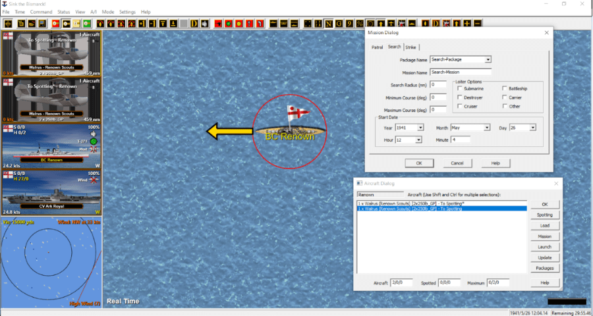Click the green background key icon
This screenshot has height=316, width=593.
87,24
